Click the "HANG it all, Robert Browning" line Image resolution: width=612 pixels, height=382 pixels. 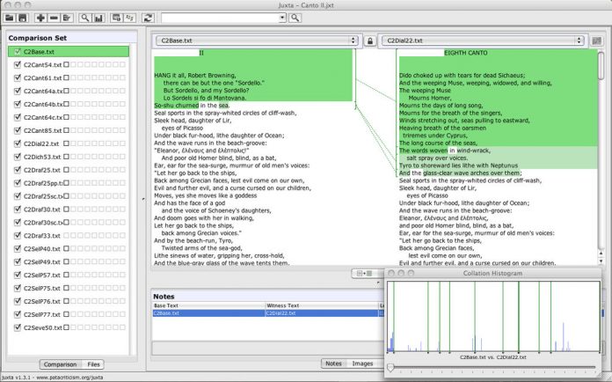(195, 76)
